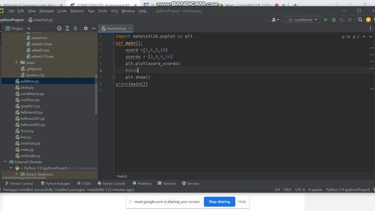This screenshot has width=375, height=211.
Task: Open the Run menu
Action: tap(91, 11)
